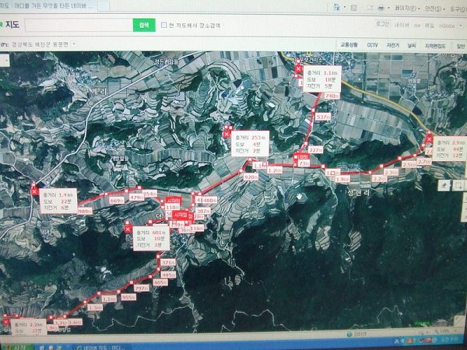Click the 669m distance label
The width and height of the screenshot is (467, 350).
[117, 201]
